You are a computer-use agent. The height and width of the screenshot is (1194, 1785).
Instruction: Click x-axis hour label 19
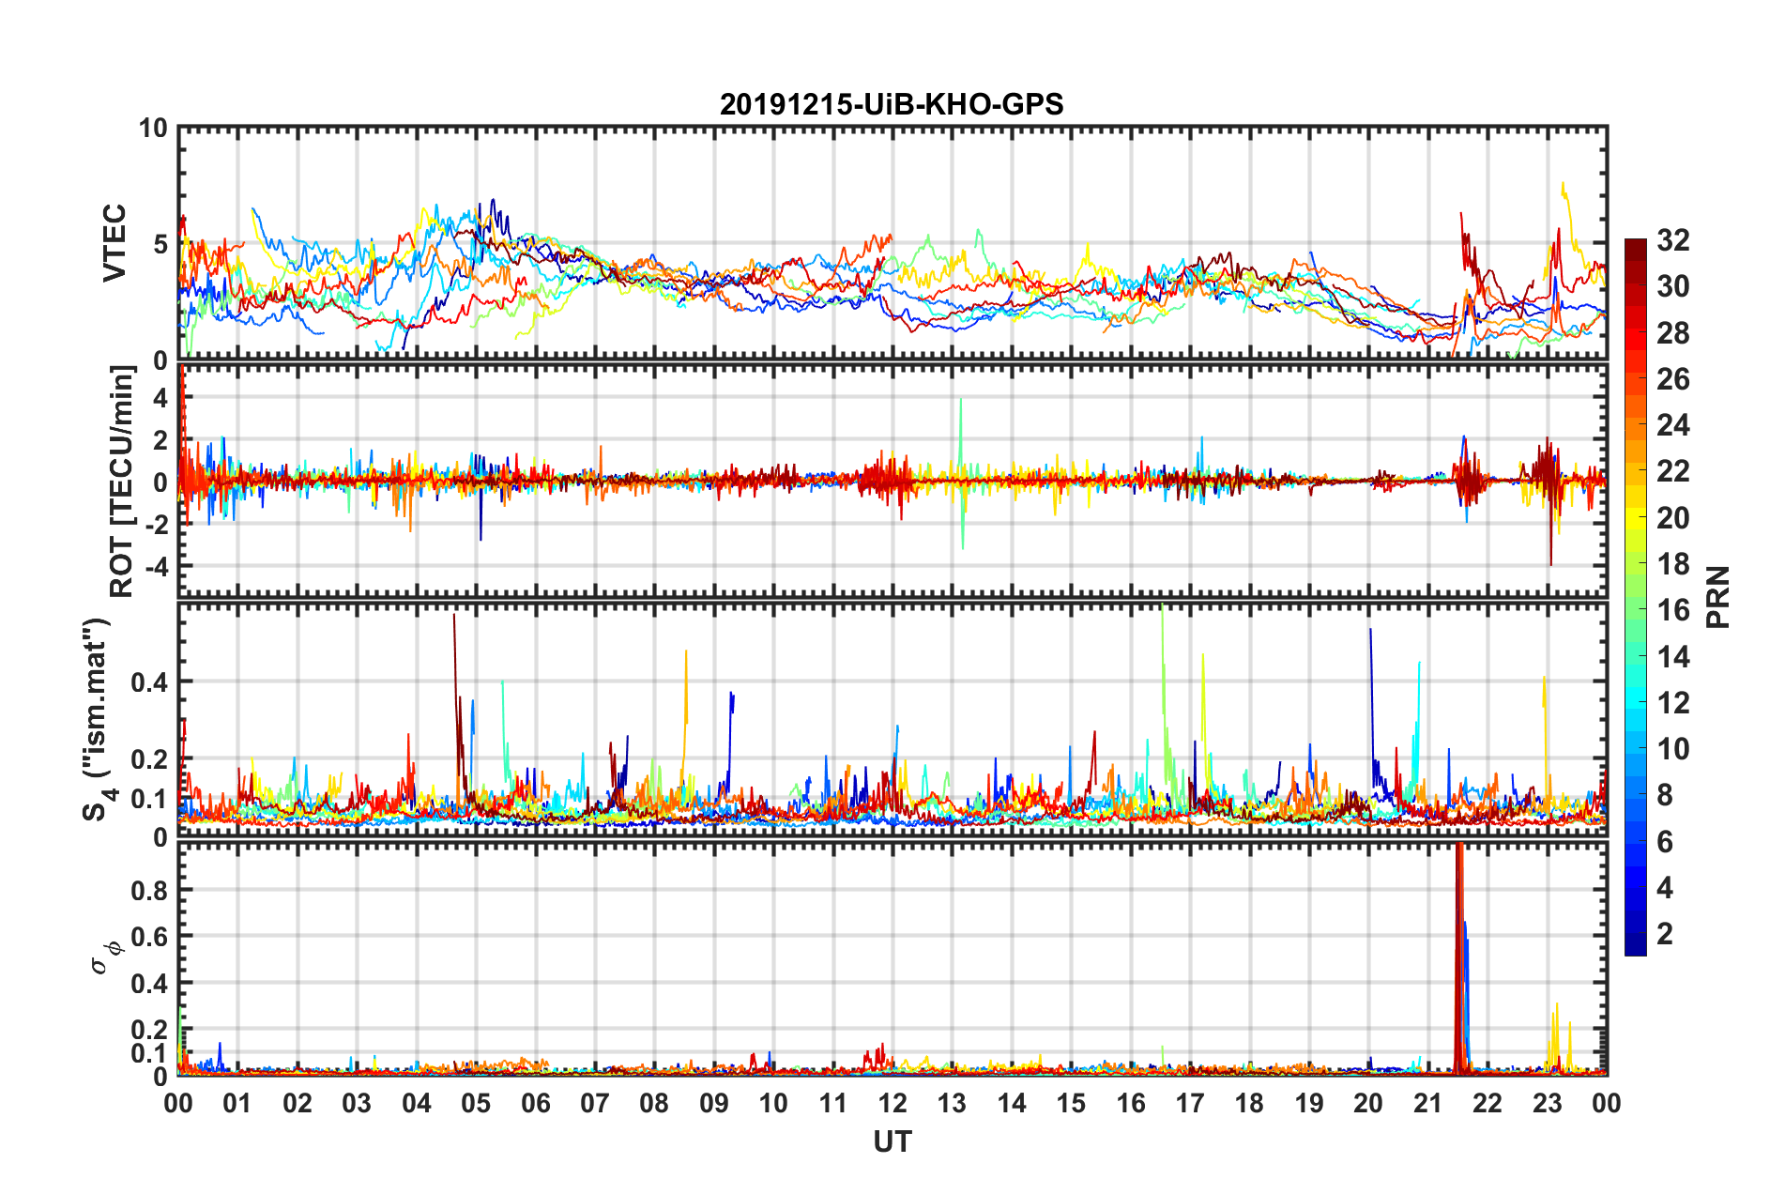coord(1309,1103)
